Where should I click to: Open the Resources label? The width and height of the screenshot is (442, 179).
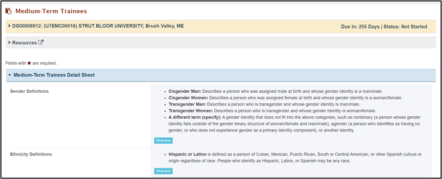24,43
